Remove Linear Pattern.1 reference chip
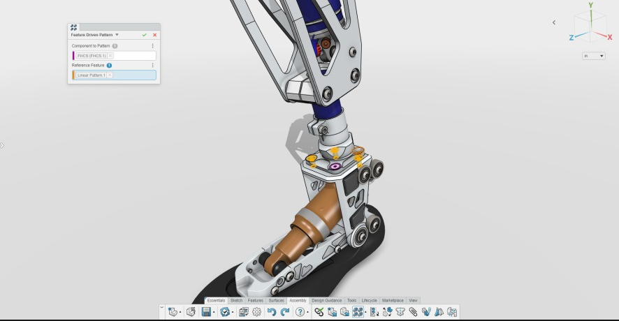The width and height of the screenshot is (619, 321). [x=110, y=75]
